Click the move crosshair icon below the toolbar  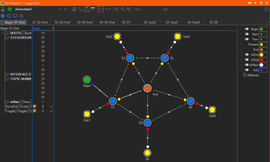coord(21,16)
